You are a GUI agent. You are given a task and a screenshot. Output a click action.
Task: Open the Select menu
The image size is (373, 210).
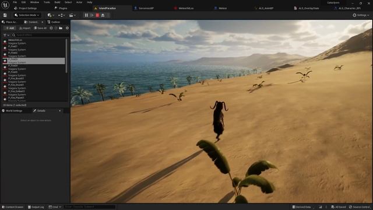click(68, 2)
